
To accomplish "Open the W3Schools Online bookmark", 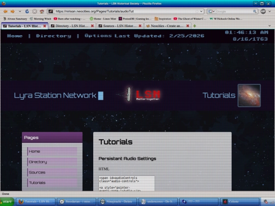I will (226, 19).
